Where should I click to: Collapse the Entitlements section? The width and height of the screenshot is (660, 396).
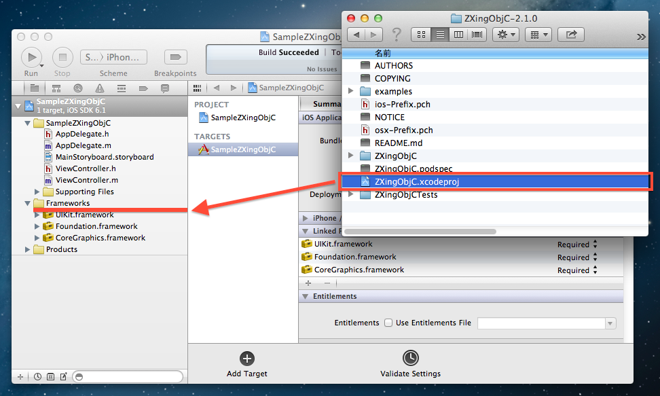(x=305, y=297)
